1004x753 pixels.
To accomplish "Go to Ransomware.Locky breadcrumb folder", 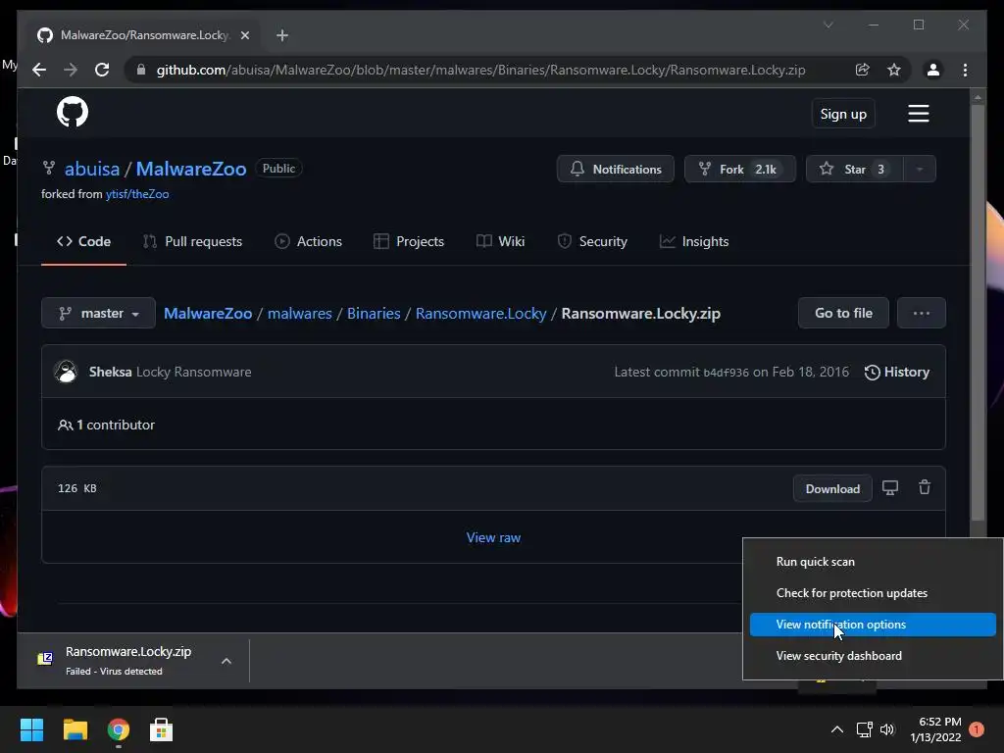I will click(x=480, y=313).
